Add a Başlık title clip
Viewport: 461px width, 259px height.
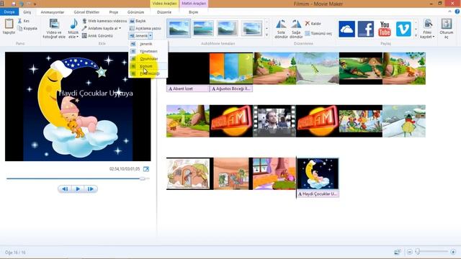[138, 21]
